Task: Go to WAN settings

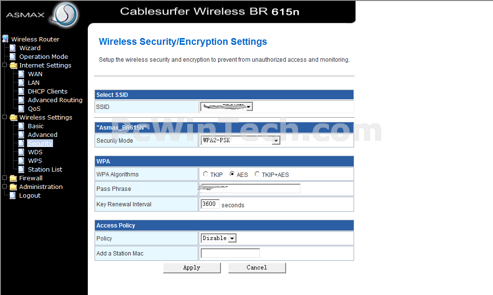Action: point(35,74)
